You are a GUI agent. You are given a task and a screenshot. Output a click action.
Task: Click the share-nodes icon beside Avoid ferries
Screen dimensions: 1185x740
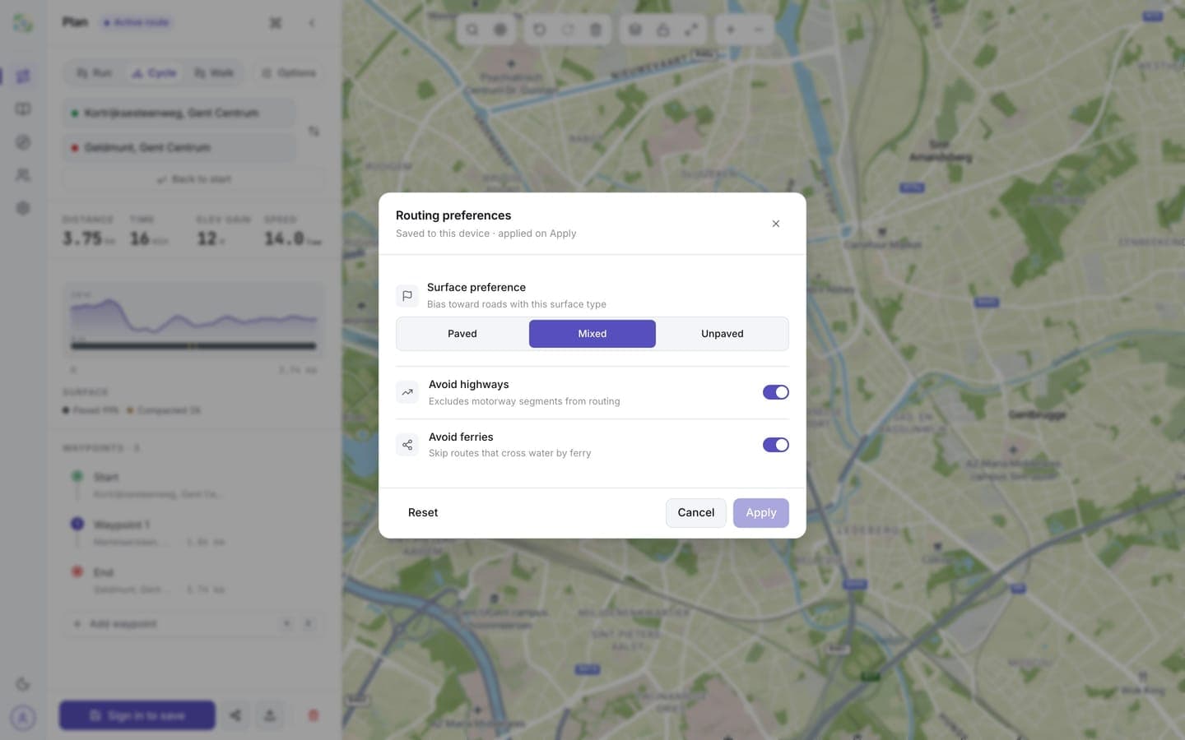pyautogui.click(x=407, y=445)
